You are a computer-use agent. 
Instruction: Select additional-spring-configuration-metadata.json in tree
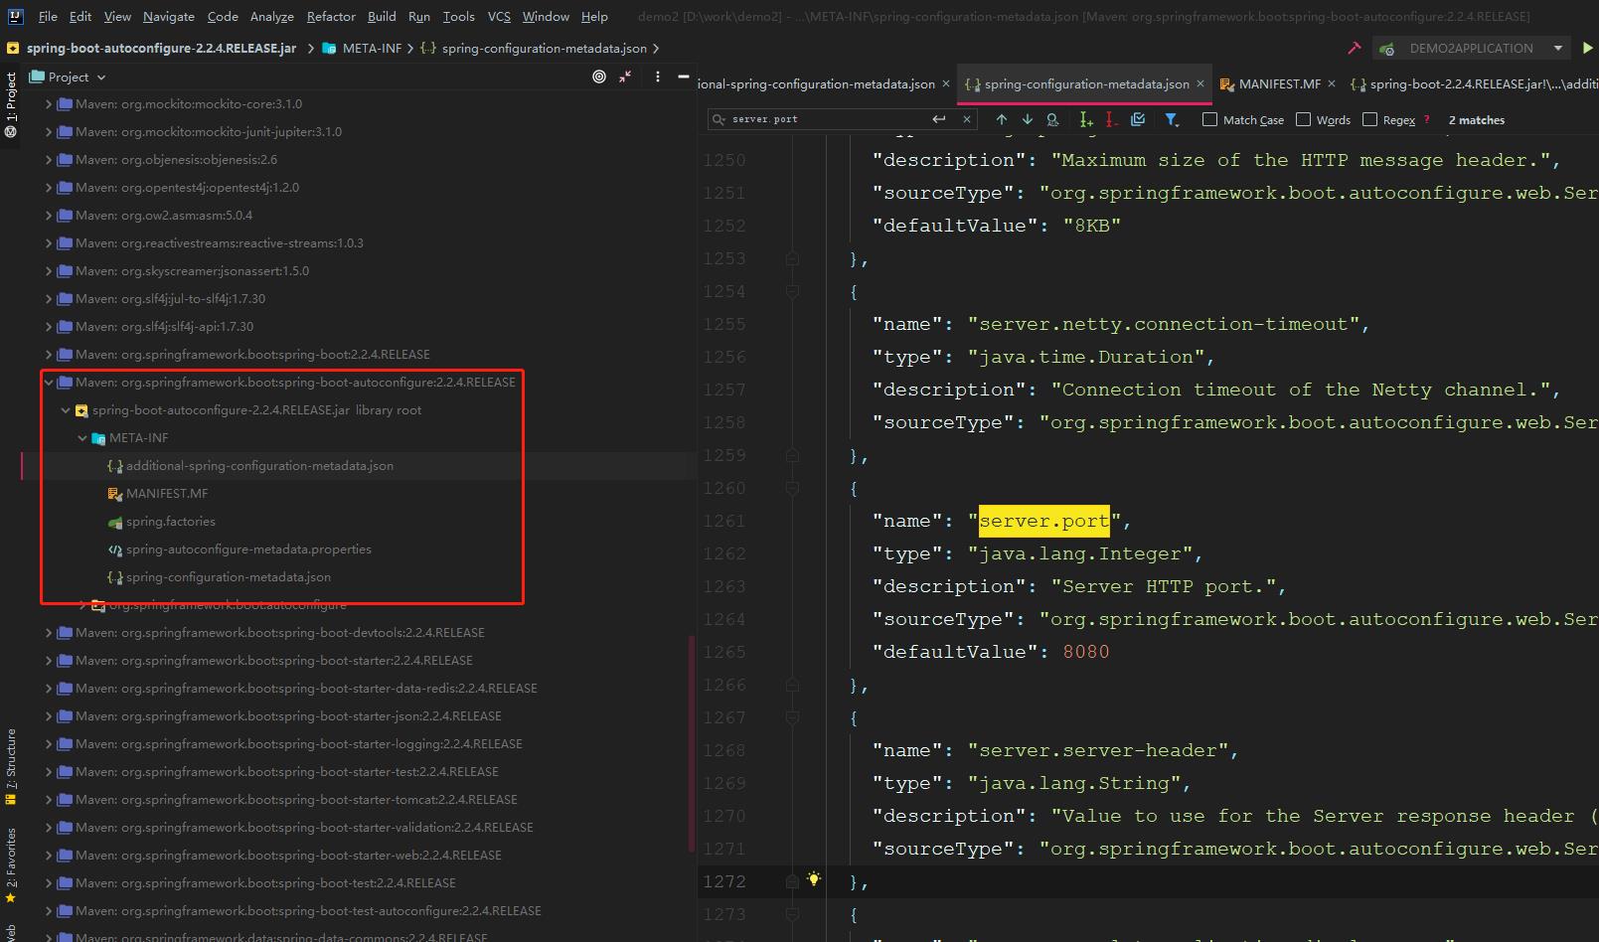[259, 465]
